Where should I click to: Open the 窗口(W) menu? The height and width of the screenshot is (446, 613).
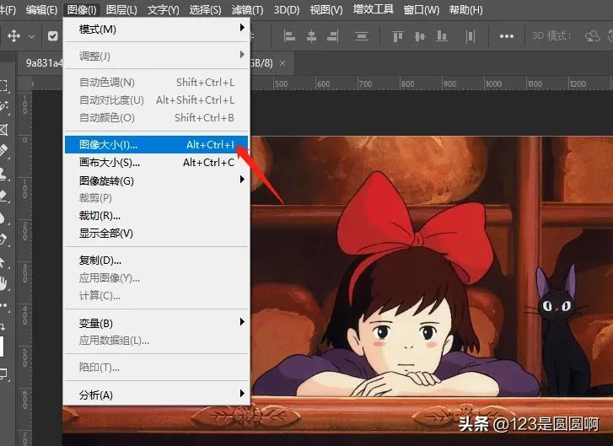pos(421,9)
